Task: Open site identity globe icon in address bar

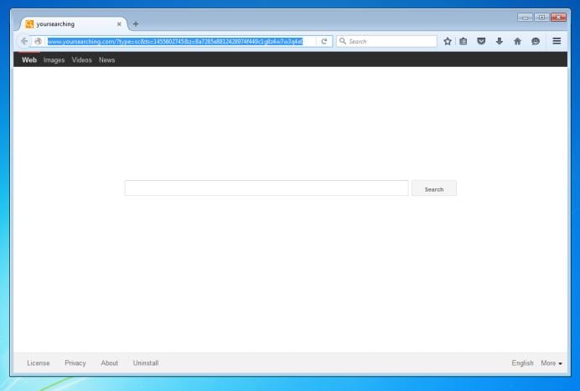Action: pyautogui.click(x=38, y=41)
